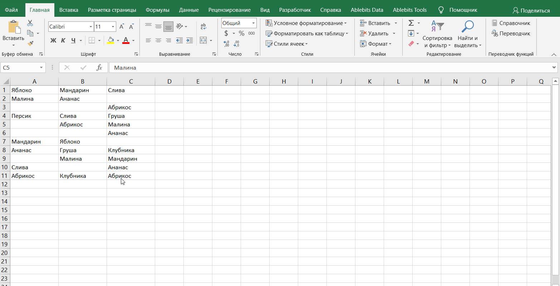Select the Format Painter brush
Screen dimensions: 560x286
(x=30, y=44)
